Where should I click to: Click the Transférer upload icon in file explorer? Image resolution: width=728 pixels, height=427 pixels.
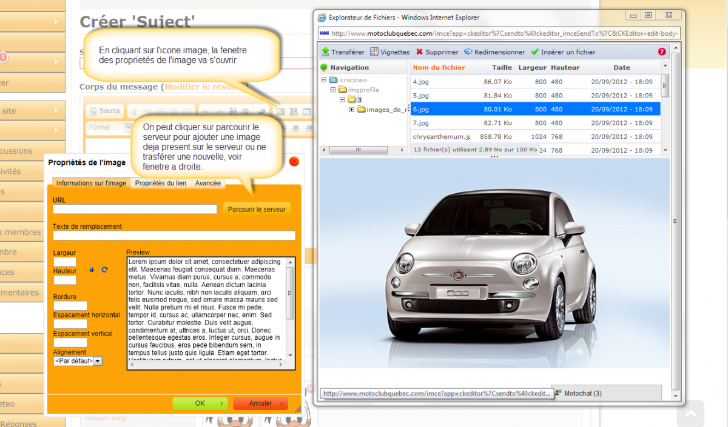point(325,52)
